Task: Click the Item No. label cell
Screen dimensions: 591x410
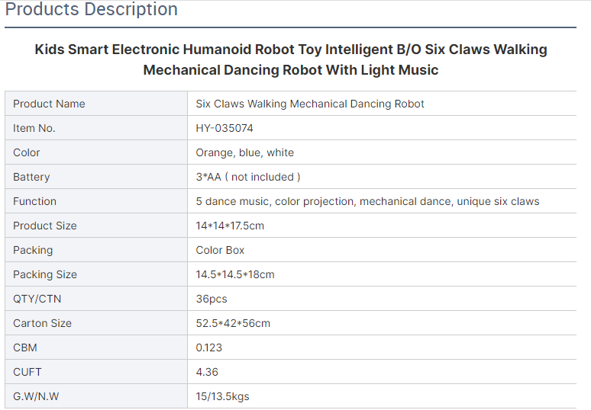Action: pyautogui.click(x=96, y=128)
